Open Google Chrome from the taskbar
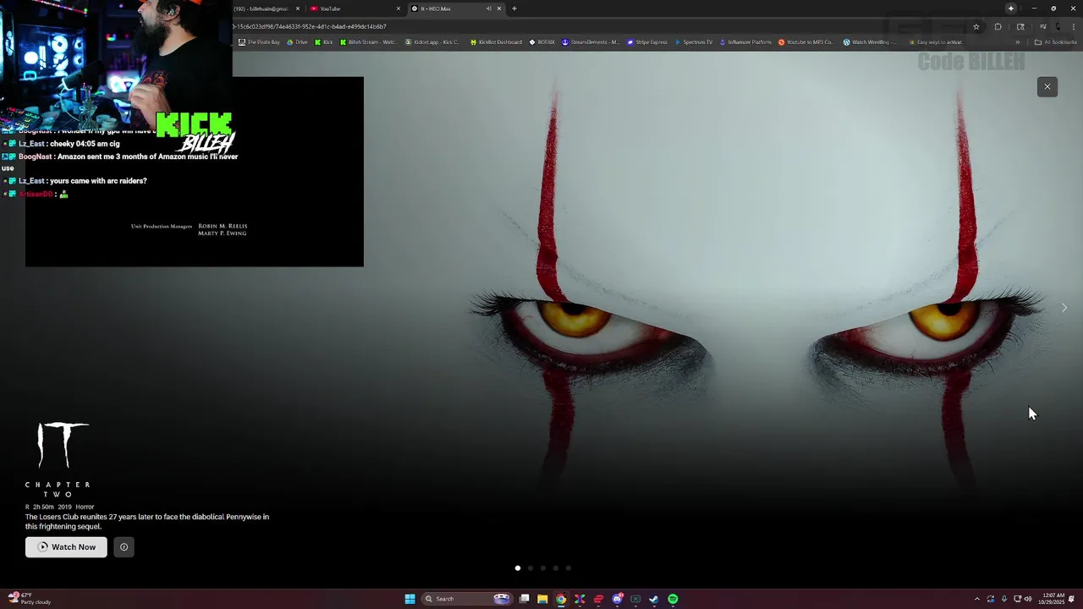This screenshot has width=1083, height=609. pyautogui.click(x=561, y=599)
